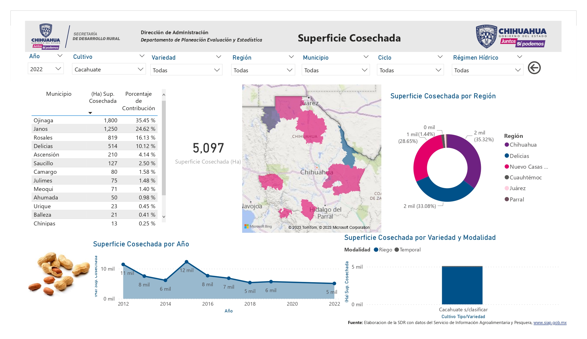This screenshot has height=339, width=587.
Task: Collapse the Ciclo slicer header chevron
Action: 440,57
